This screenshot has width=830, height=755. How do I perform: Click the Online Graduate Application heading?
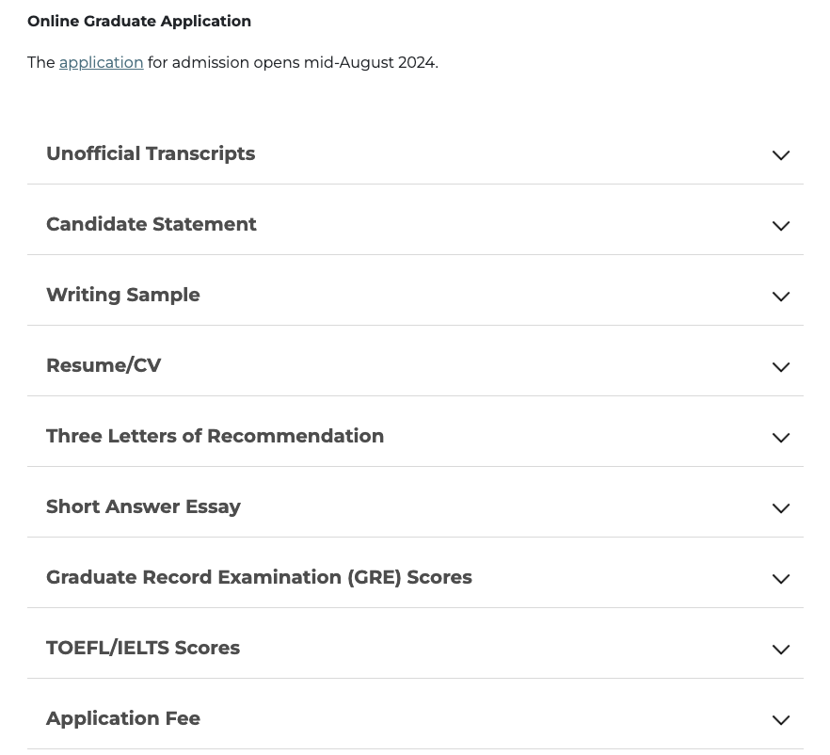pos(139,21)
